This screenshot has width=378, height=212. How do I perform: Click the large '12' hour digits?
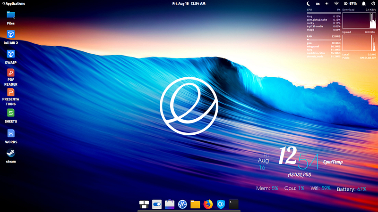(x=288, y=156)
